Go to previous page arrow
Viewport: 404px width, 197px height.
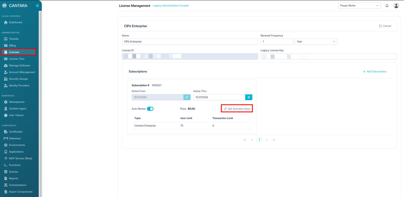[252, 140]
